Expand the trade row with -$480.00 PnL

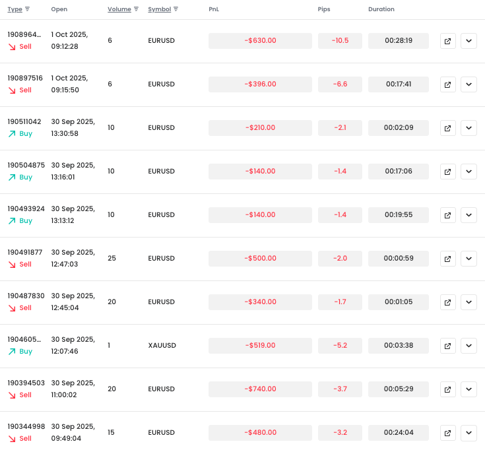pos(469,433)
